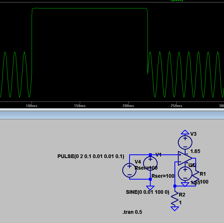The height and width of the screenshot is (223, 224).
Task: Click the PULSE(0 2 0.1 0.01 0.01 0.1) text
Action: 91,156
